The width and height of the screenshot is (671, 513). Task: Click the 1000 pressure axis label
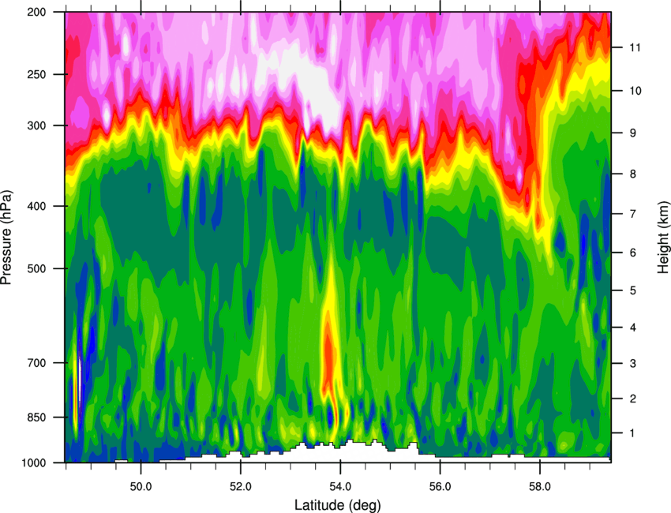click(x=33, y=462)
